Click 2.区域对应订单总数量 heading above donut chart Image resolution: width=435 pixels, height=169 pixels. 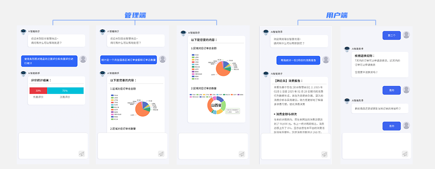coord(204,88)
